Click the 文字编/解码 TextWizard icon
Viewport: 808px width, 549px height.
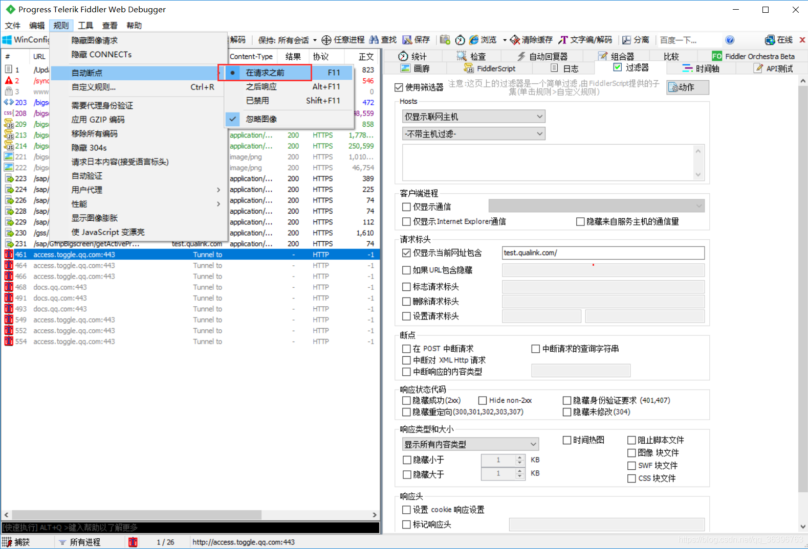click(x=563, y=40)
